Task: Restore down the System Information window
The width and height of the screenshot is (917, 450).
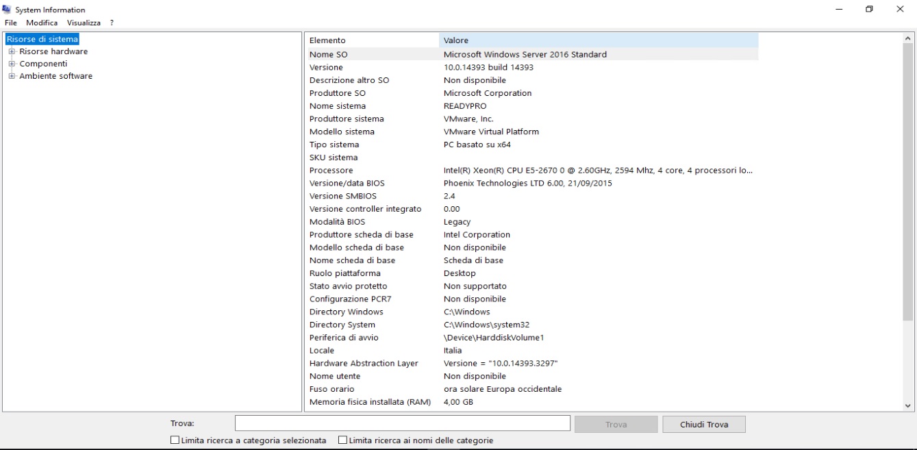Action: click(x=870, y=9)
